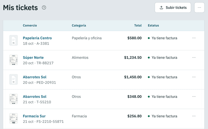Open the Abarrotes Sol link dated 21 oct
Image resolution: width=208 pixels, height=129 pixels.
[34, 97]
